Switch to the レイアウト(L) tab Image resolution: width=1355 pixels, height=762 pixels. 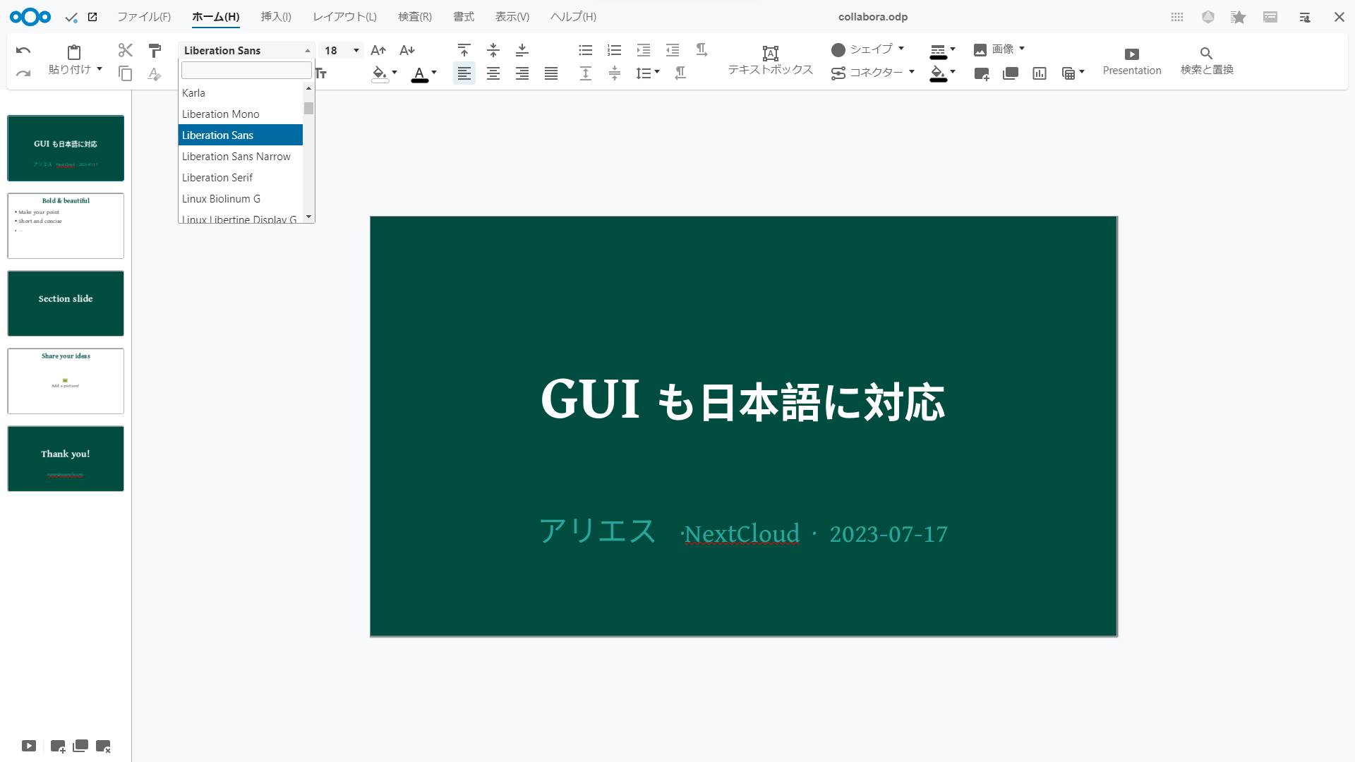pos(344,17)
